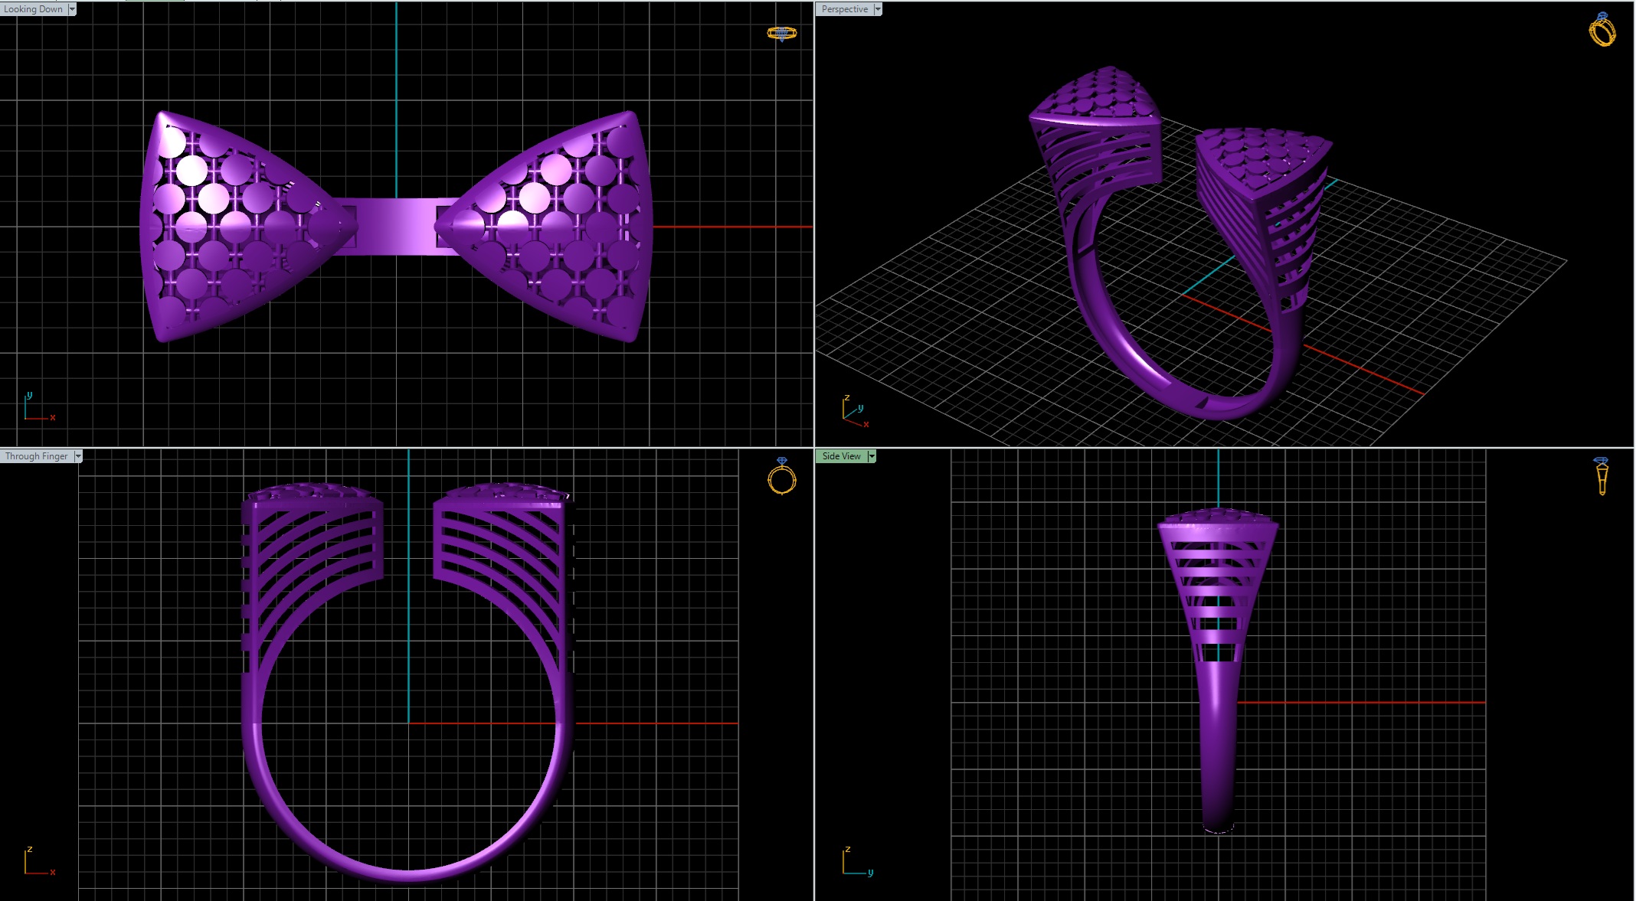This screenshot has width=1636, height=901.
Task: Click the Through Finger ring view icon
Action: [x=781, y=477]
